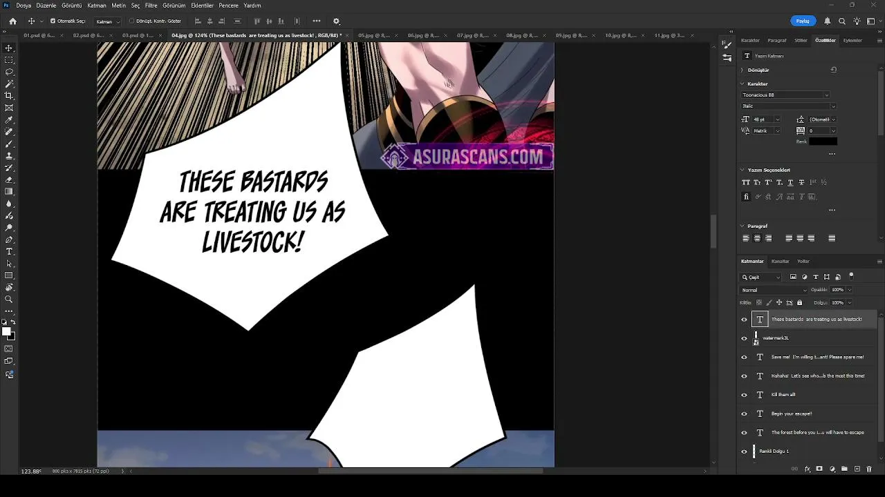The image size is (885, 497).
Task: Select the Hand tool
Action: (x=9, y=287)
